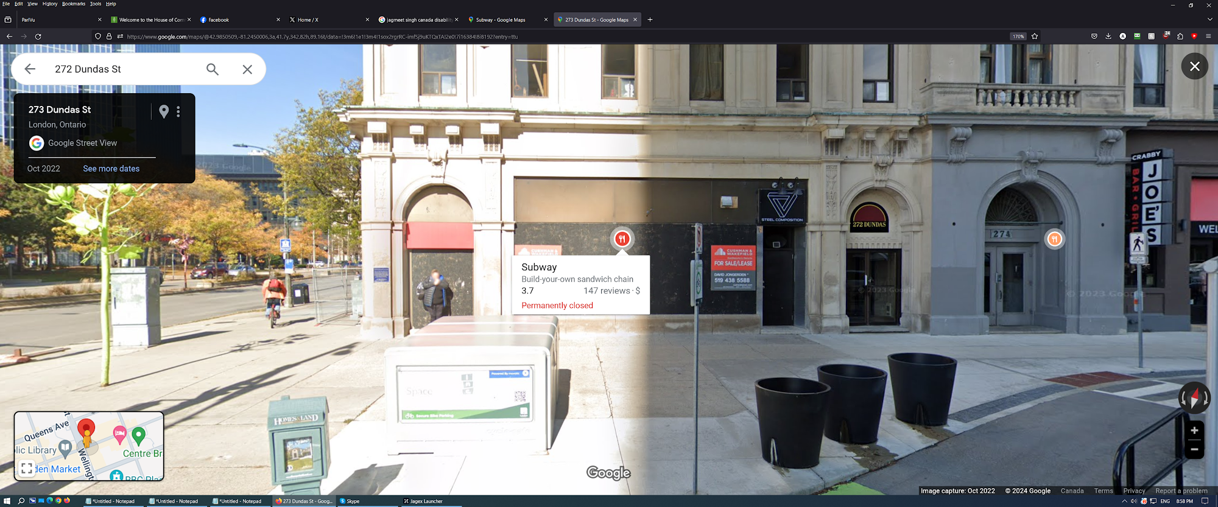This screenshot has width=1218, height=507.
Task: Click the Street View compass control
Action: [1194, 398]
